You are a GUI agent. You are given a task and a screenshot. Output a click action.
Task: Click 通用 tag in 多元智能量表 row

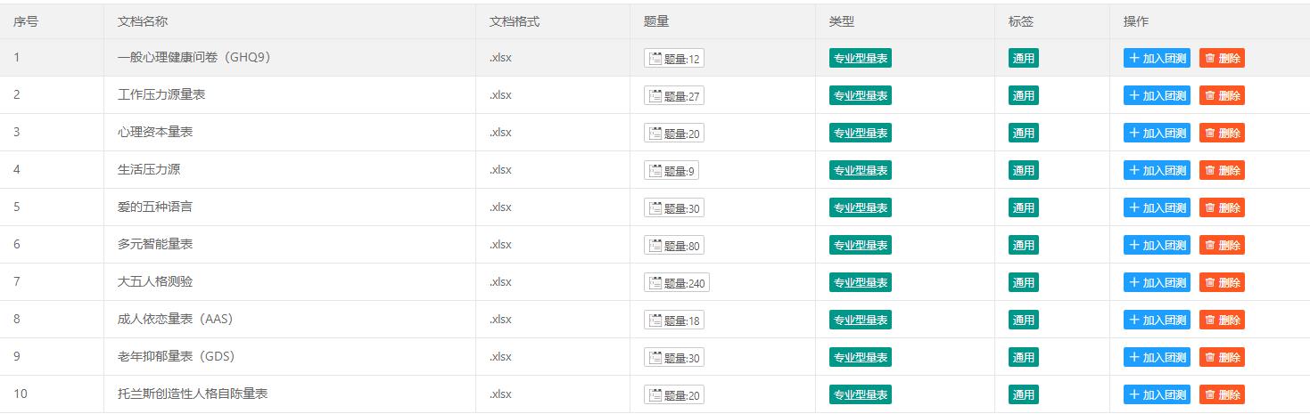pyautogui.click(x=1024, y=246)
